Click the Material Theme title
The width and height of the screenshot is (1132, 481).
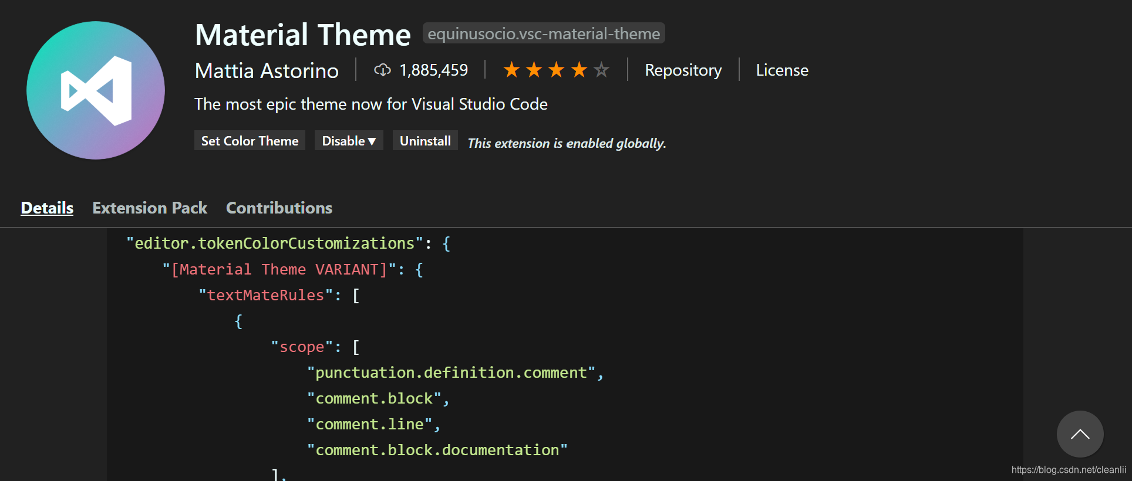[x=303, y=35]
